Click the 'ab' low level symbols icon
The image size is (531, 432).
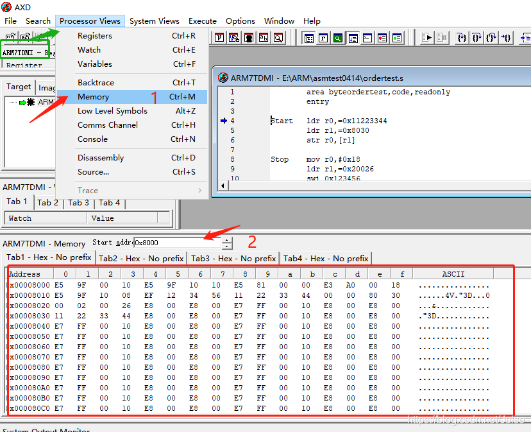coord(264,38)
